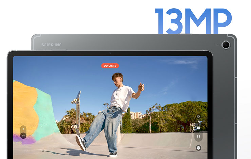
Task: Switch to 2x zoom
Action: (x=23, y=129)
